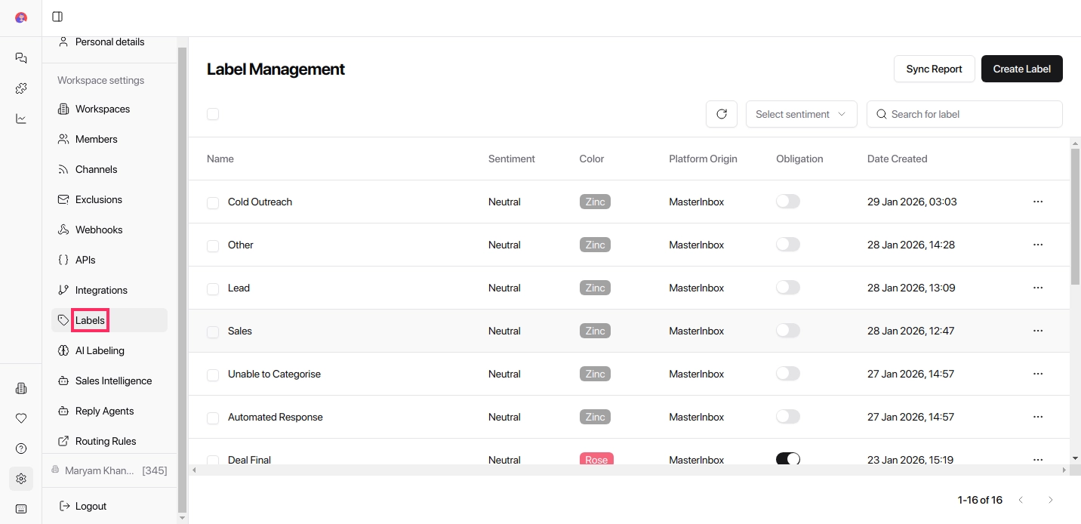Screen dimensions: 1081x524
Task: Check the checkbox next to Sales label
Action: tap(213, 331)
